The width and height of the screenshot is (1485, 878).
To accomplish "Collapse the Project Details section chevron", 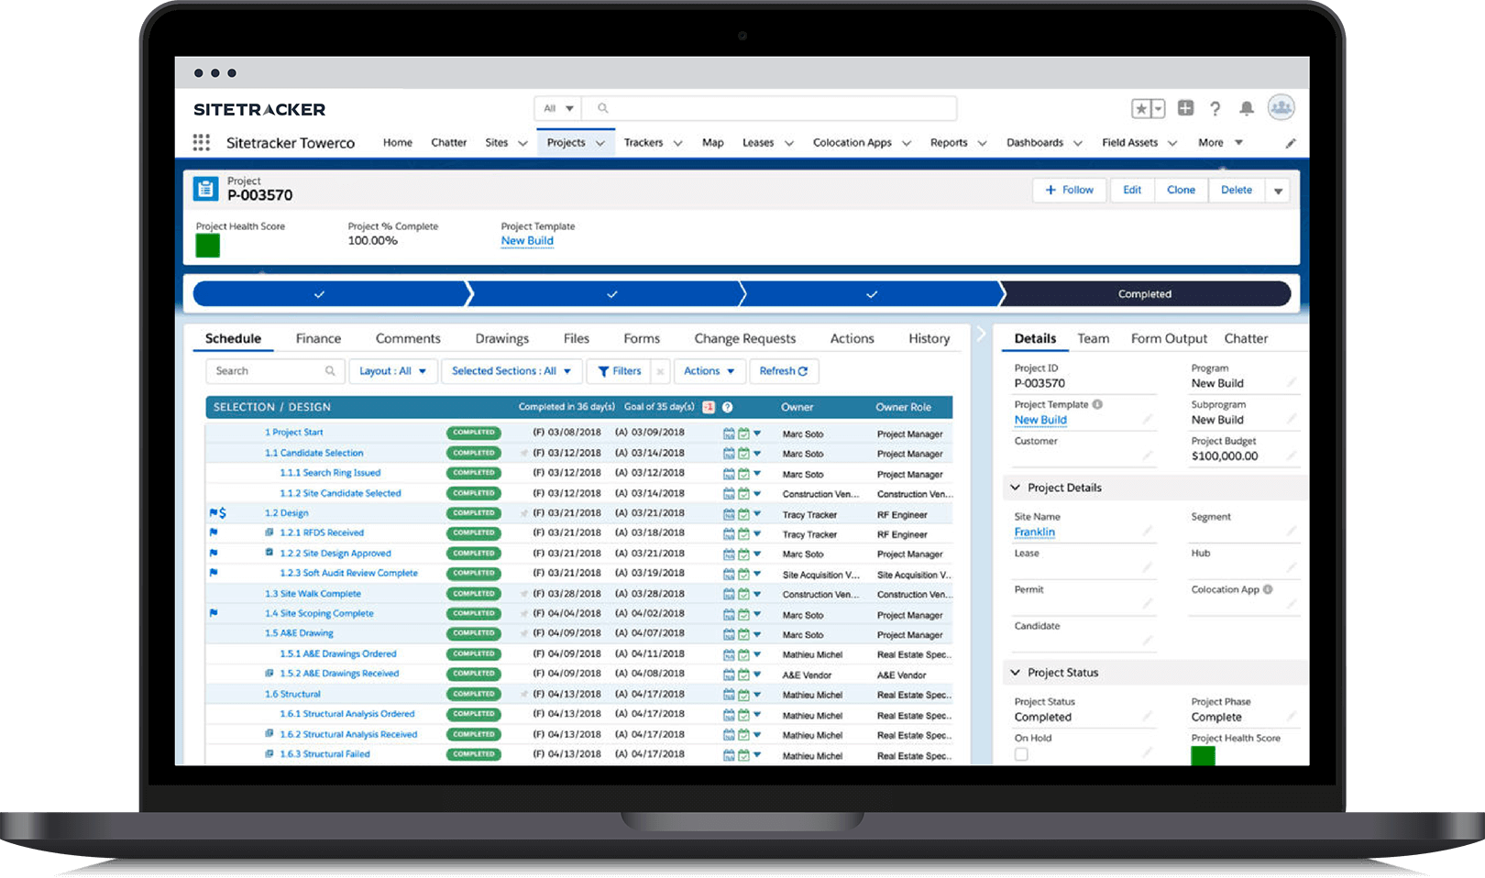I will tap(1016, 488).
